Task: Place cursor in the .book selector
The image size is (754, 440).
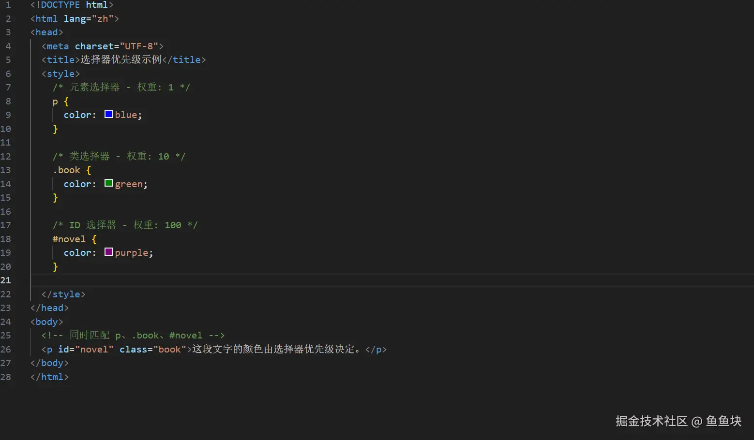Action: [x=67, y=170]
